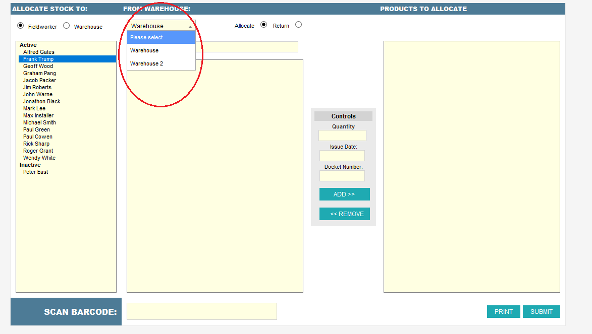Click into the Issue Date field

(342, 156)
